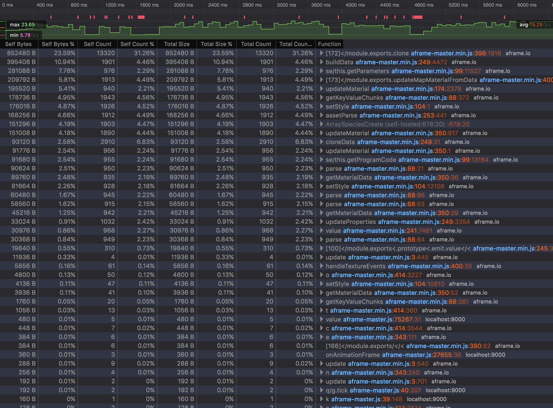Screen dimensions: 553x408
Task: Expand the getKeyValueChunks 88:372 row
Action: 321,97
